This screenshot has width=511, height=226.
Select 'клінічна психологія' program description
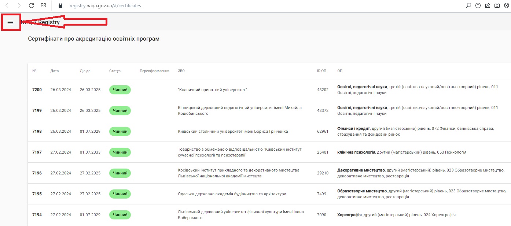[x=402, y=152]
